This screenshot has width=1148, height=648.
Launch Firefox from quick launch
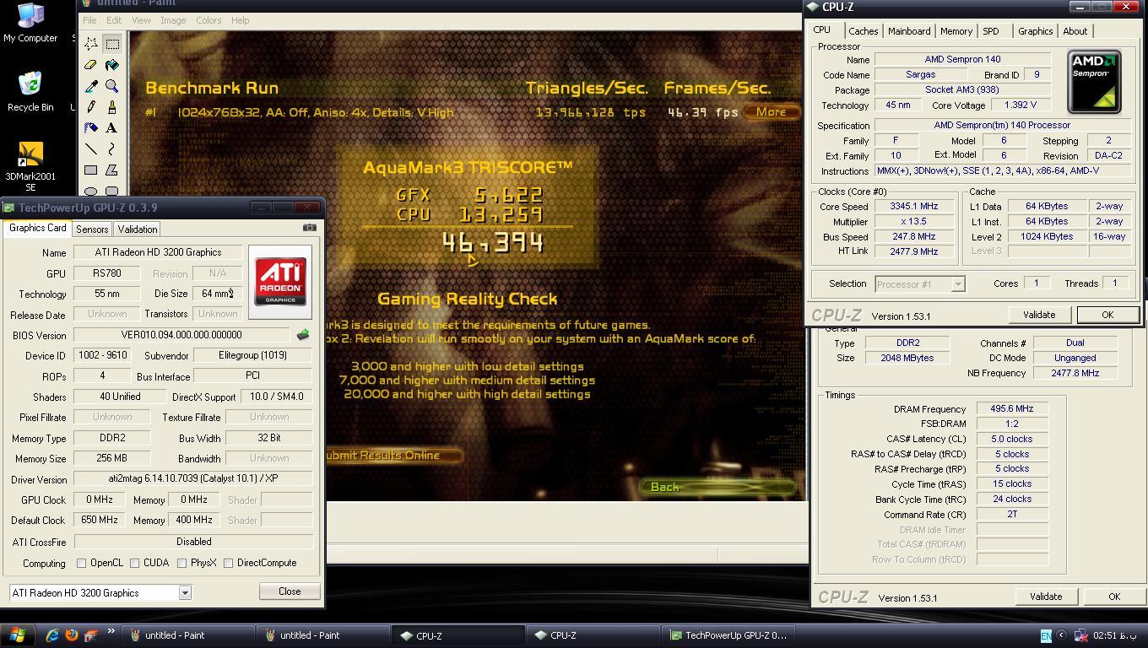tap(72, 635)
